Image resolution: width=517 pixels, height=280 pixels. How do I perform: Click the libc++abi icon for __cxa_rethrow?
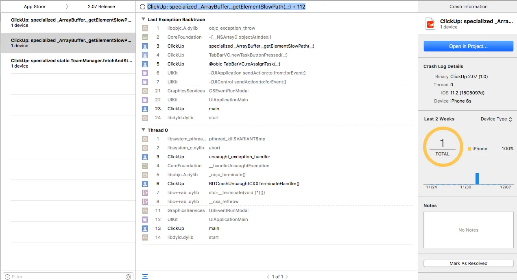[x=145, y=201]
